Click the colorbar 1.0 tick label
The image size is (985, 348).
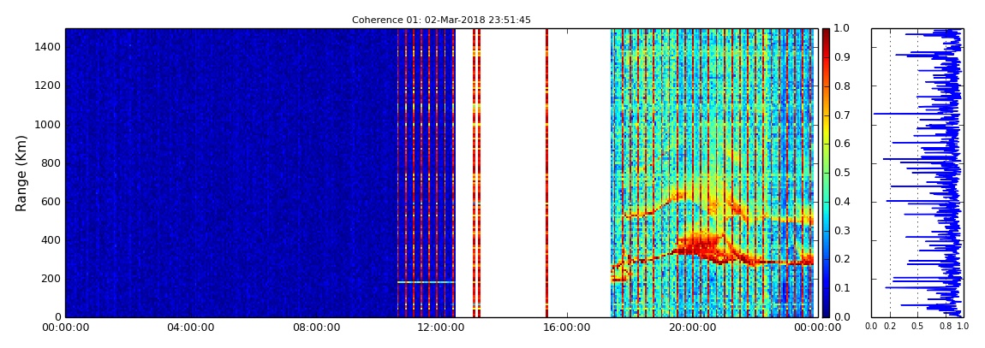pos(840,29)
